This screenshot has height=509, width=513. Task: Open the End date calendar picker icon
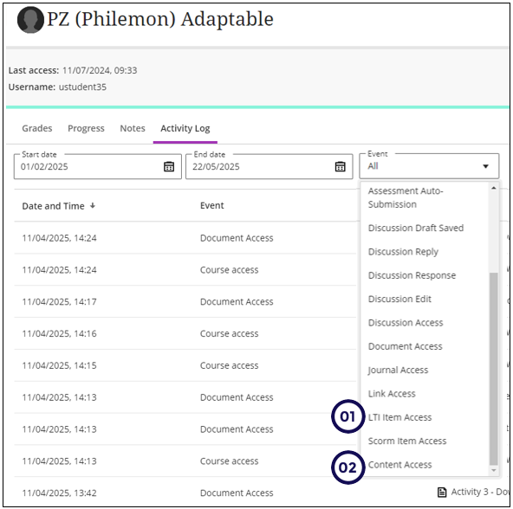[341, 166]
